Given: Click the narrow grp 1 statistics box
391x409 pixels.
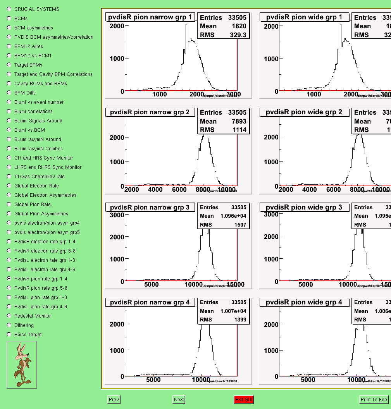Looking at the screenshot, I should (x=224, y=26).
